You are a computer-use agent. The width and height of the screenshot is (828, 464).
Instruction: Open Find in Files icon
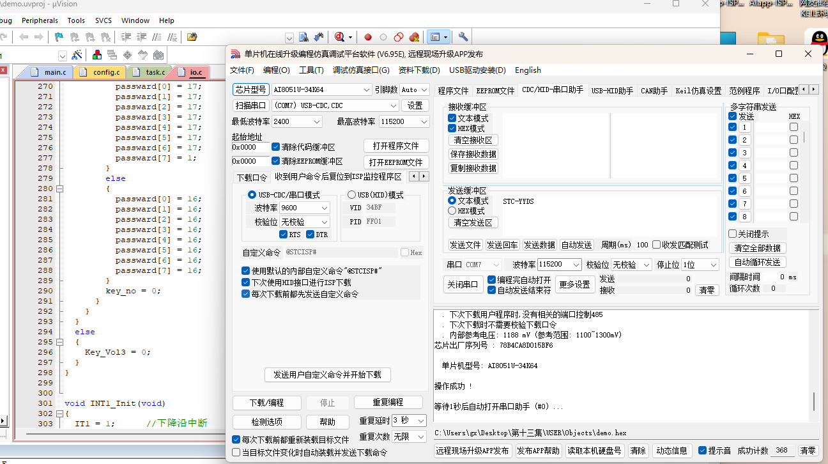[x=303, y=37]
